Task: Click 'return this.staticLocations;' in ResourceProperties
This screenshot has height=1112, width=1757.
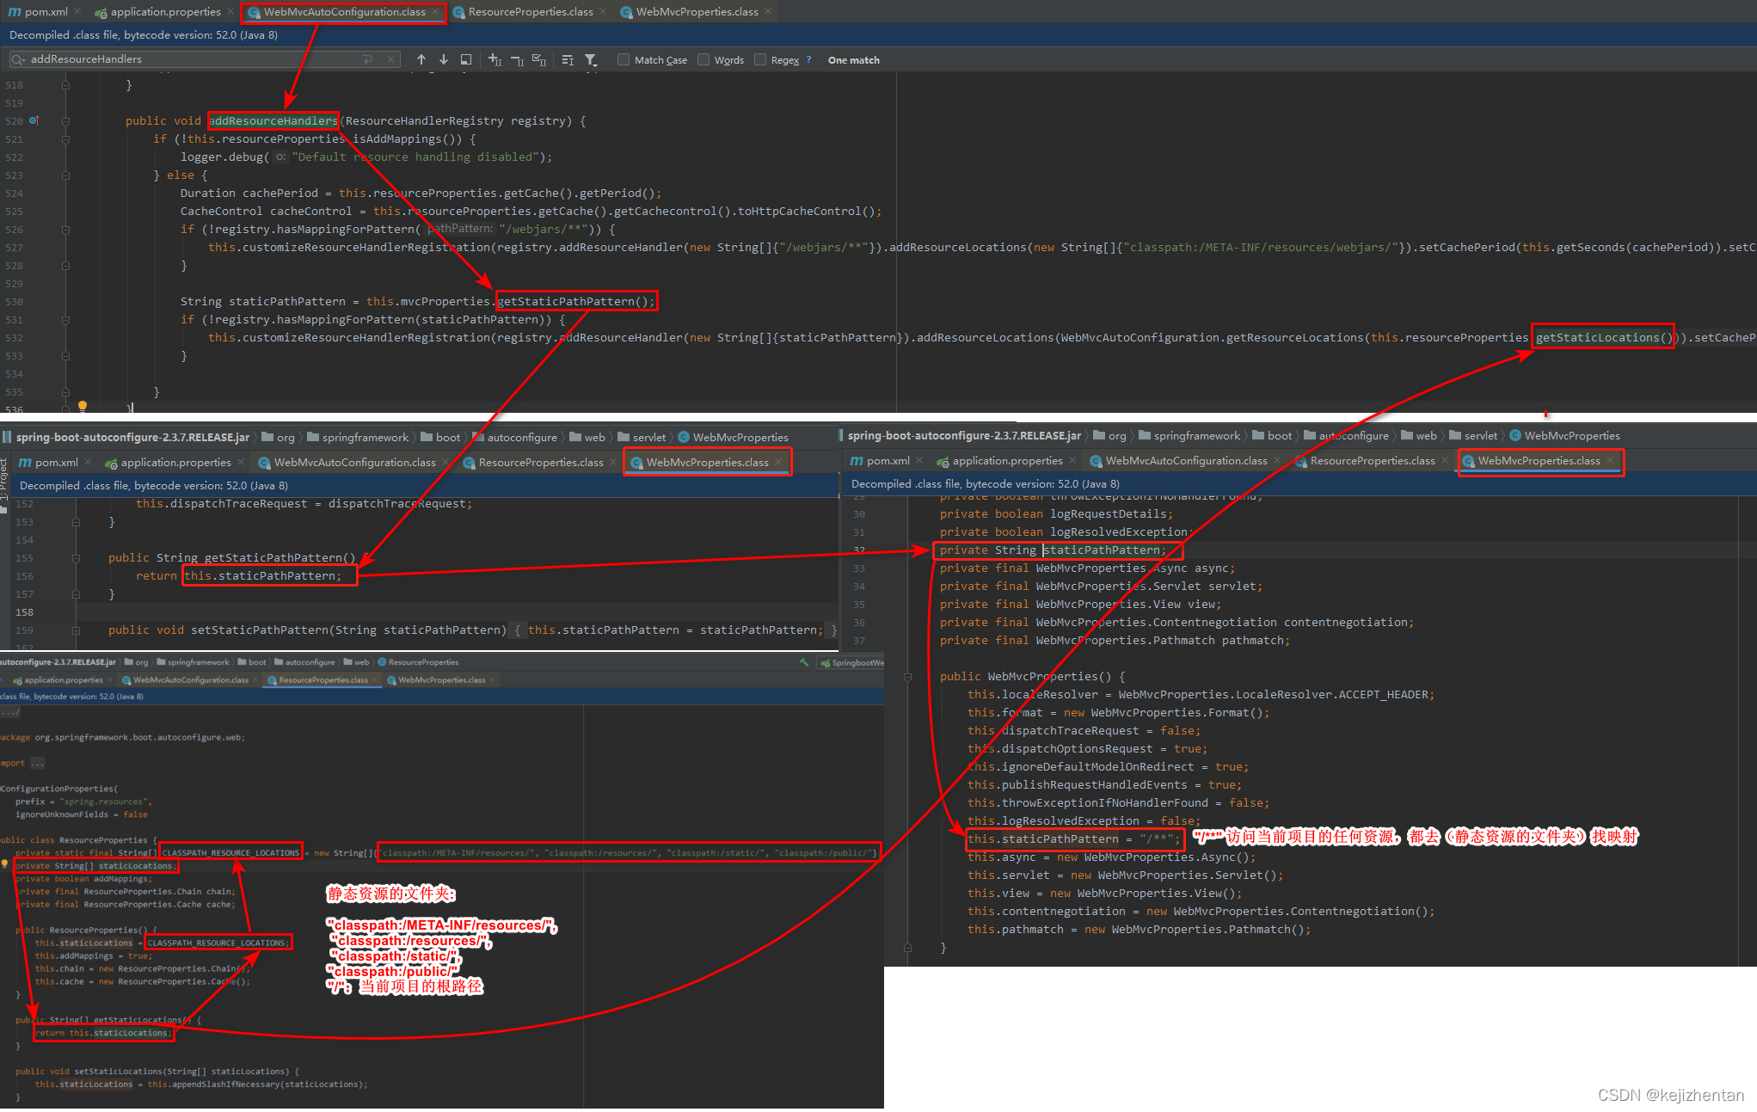Action: (103, 1033)
